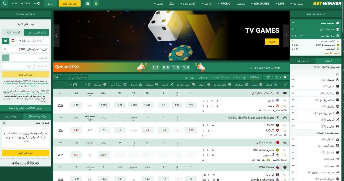
Task: Toggle favorite star for آمیدسپور match
Action: 285,155
